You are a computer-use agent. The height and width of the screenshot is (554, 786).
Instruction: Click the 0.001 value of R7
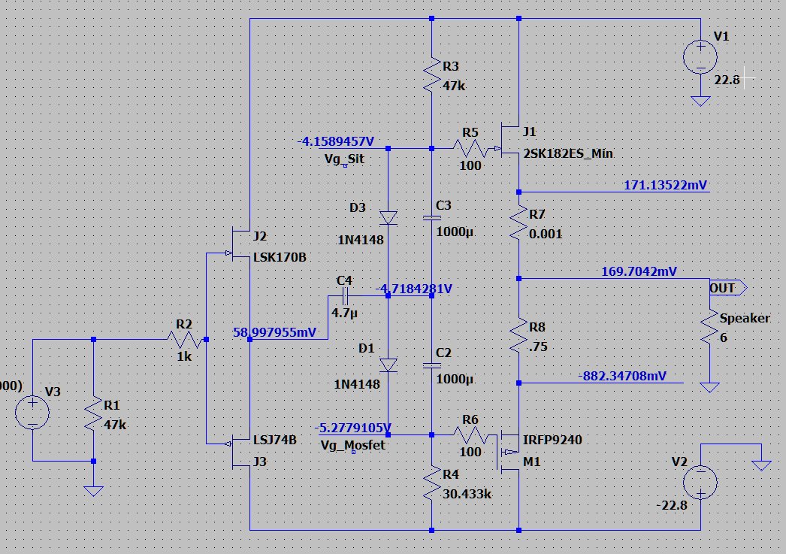click(x=546, y=234)
